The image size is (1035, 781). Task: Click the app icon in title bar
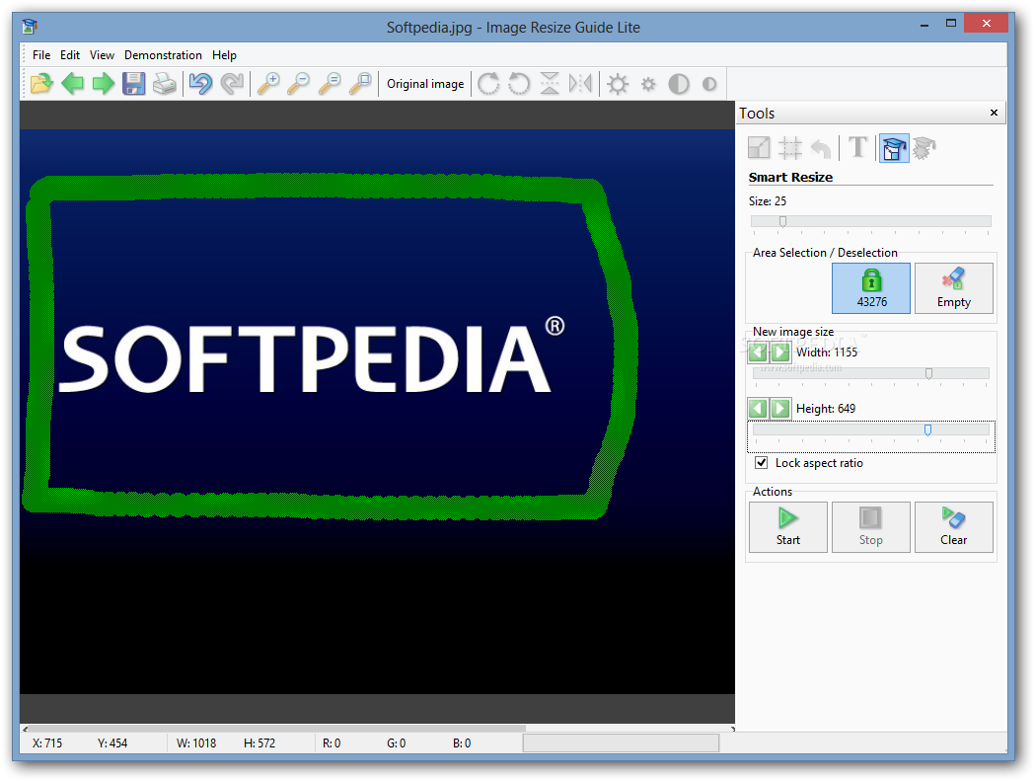30,27
